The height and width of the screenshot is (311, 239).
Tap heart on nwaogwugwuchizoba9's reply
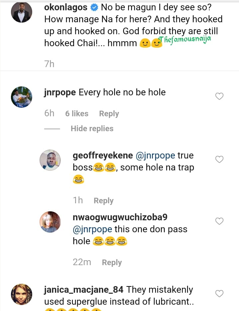click(219, 221)
